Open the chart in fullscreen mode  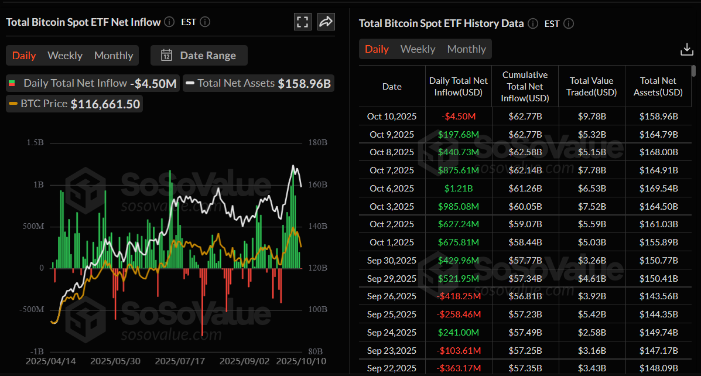coord(302,22)
